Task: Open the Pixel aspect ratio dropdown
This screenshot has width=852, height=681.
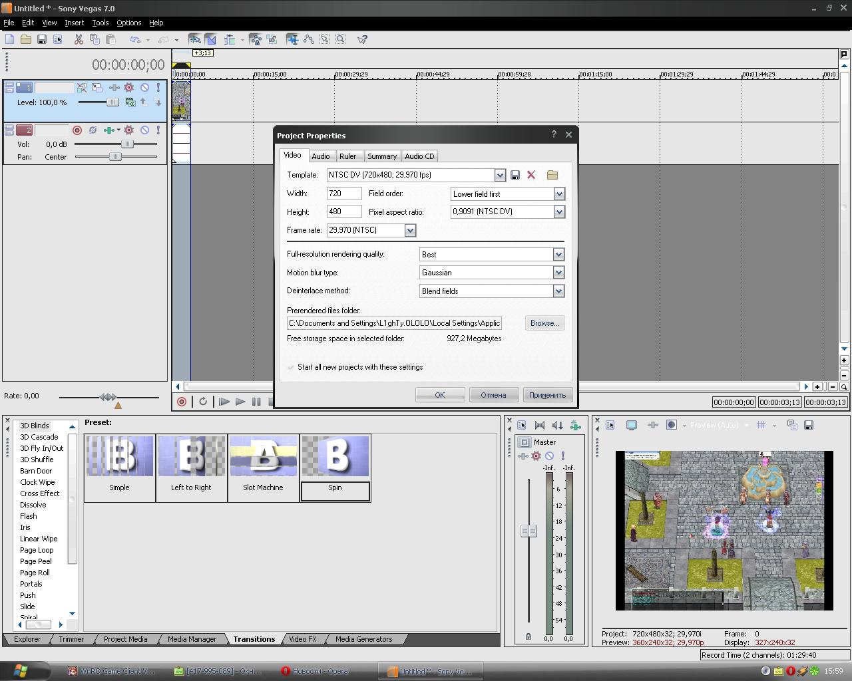Action: click(559, 211)
